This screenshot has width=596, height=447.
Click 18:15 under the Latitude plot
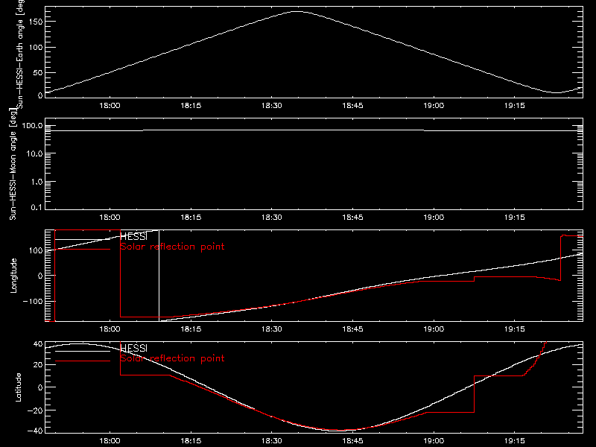[191, 441]
